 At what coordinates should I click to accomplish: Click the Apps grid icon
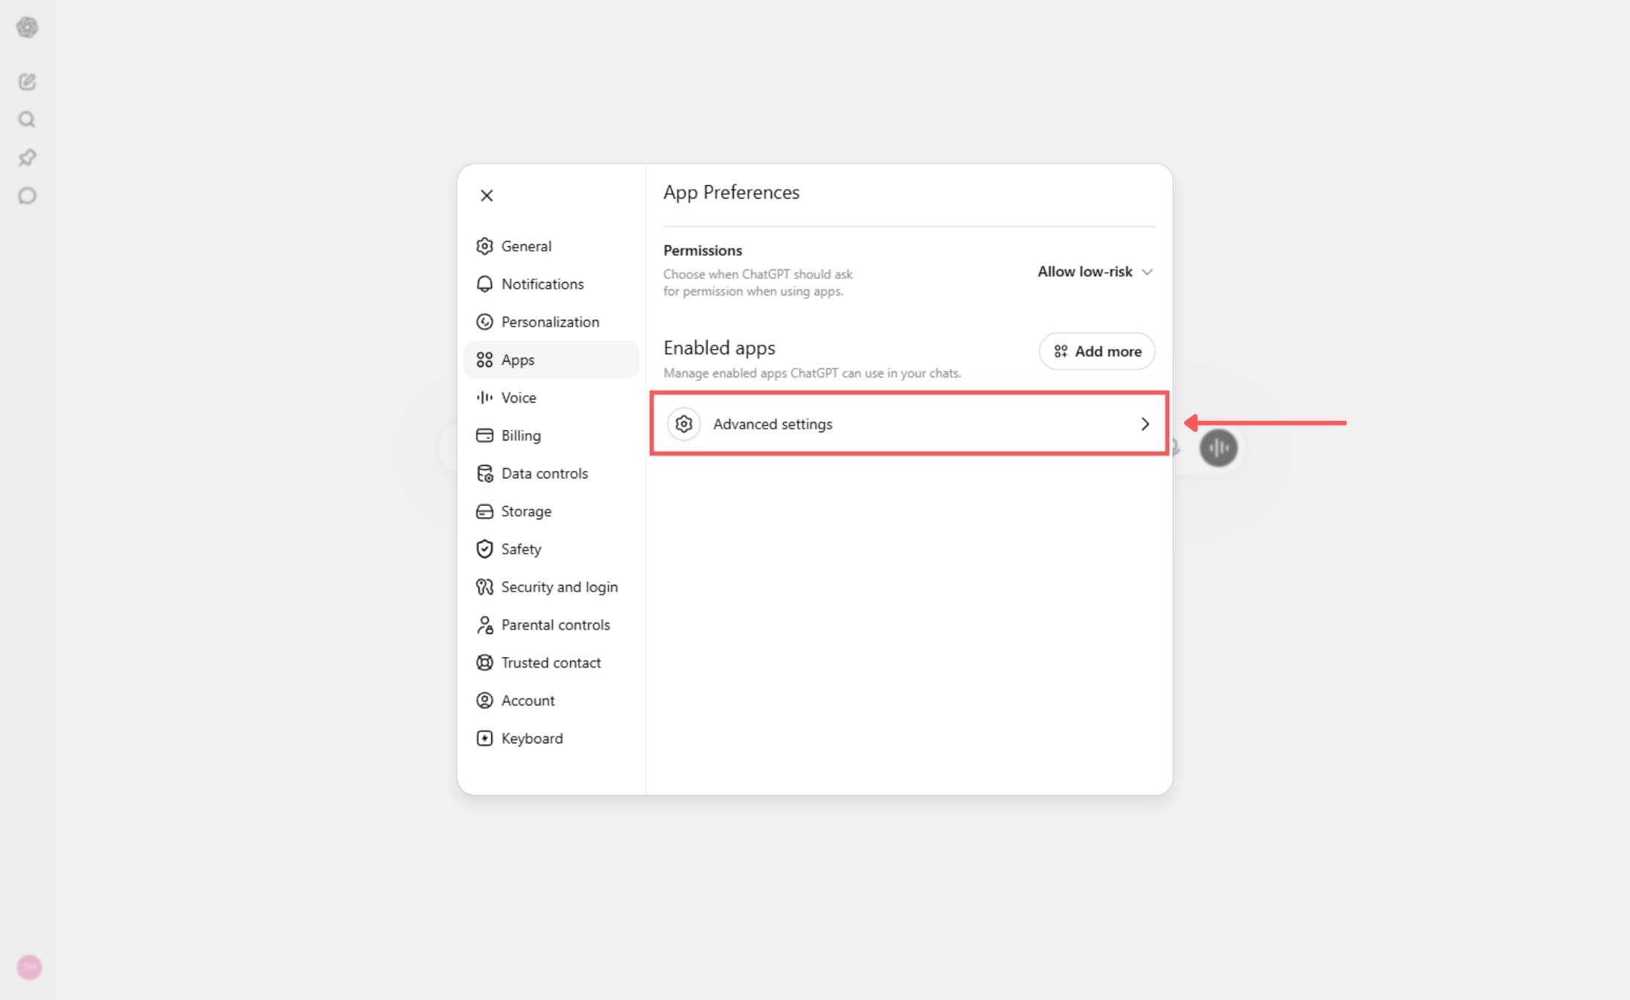coord(485,360)
